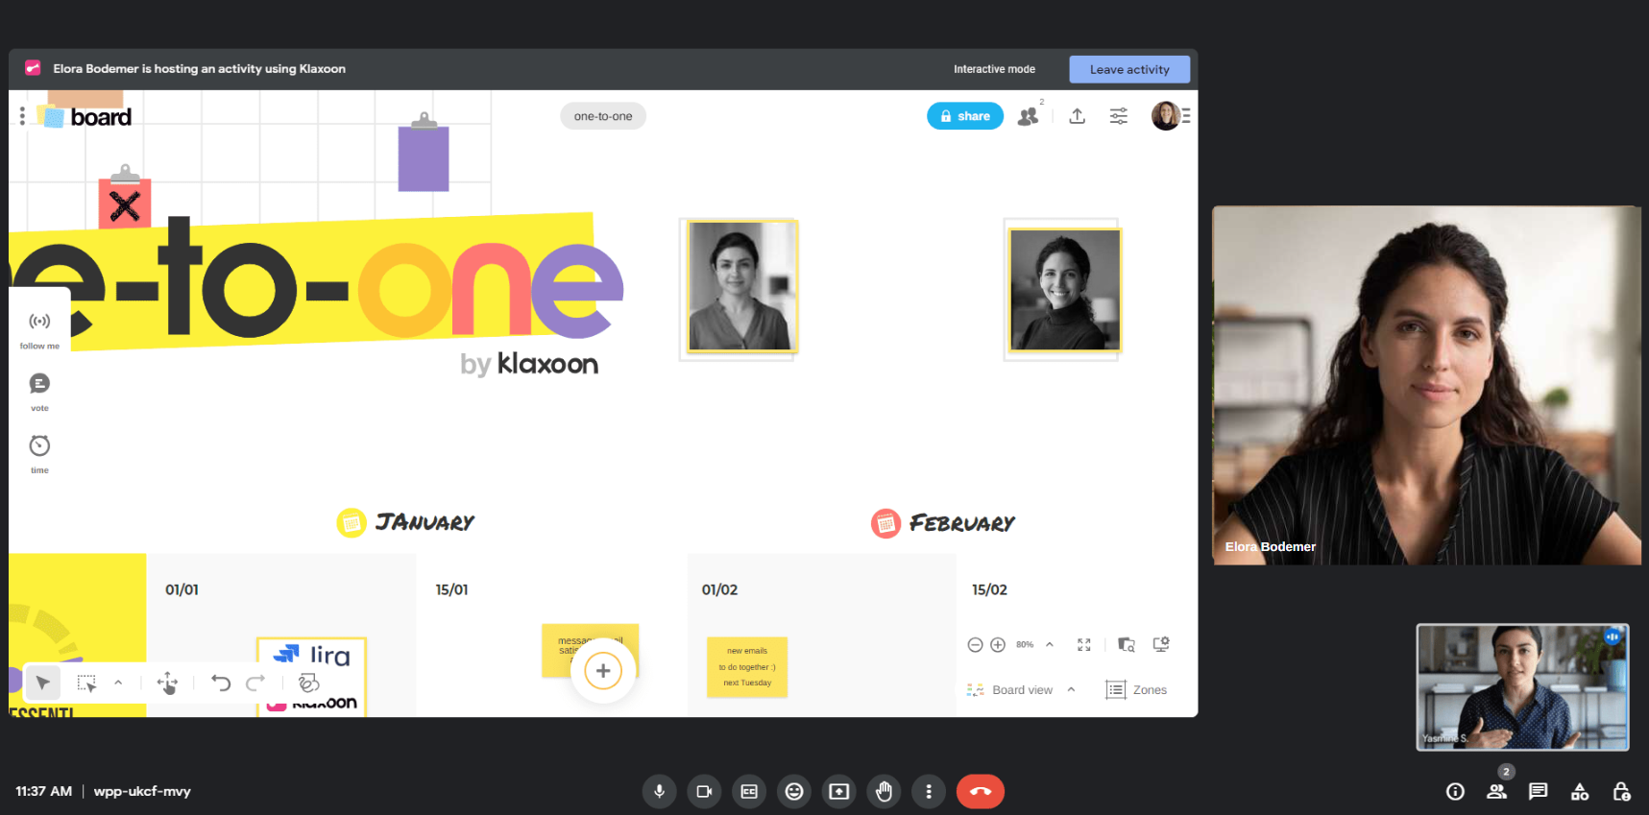Select the pan hand move tool
This screenshot has width=1649, height=815.
[x=167, y=683]
